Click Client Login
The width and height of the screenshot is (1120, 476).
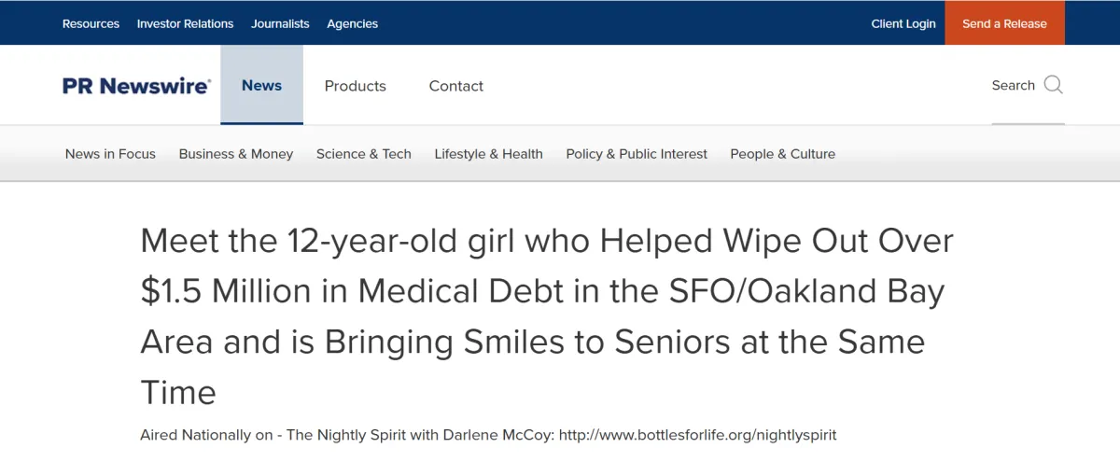903,23
